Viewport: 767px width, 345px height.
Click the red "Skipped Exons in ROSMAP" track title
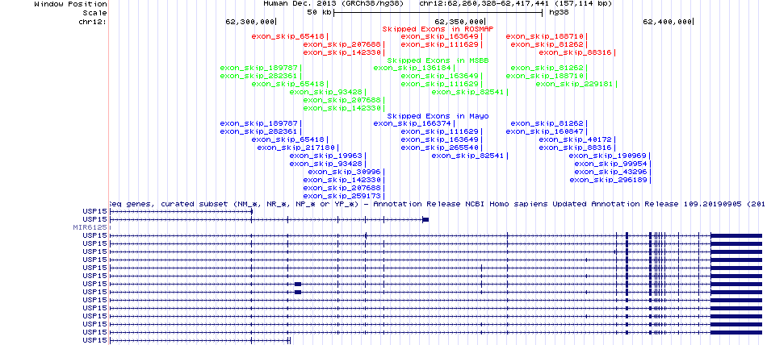tap(438, 28)
